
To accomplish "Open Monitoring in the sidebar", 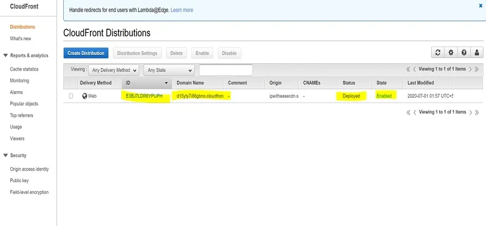I will click(x=19, y=81).
